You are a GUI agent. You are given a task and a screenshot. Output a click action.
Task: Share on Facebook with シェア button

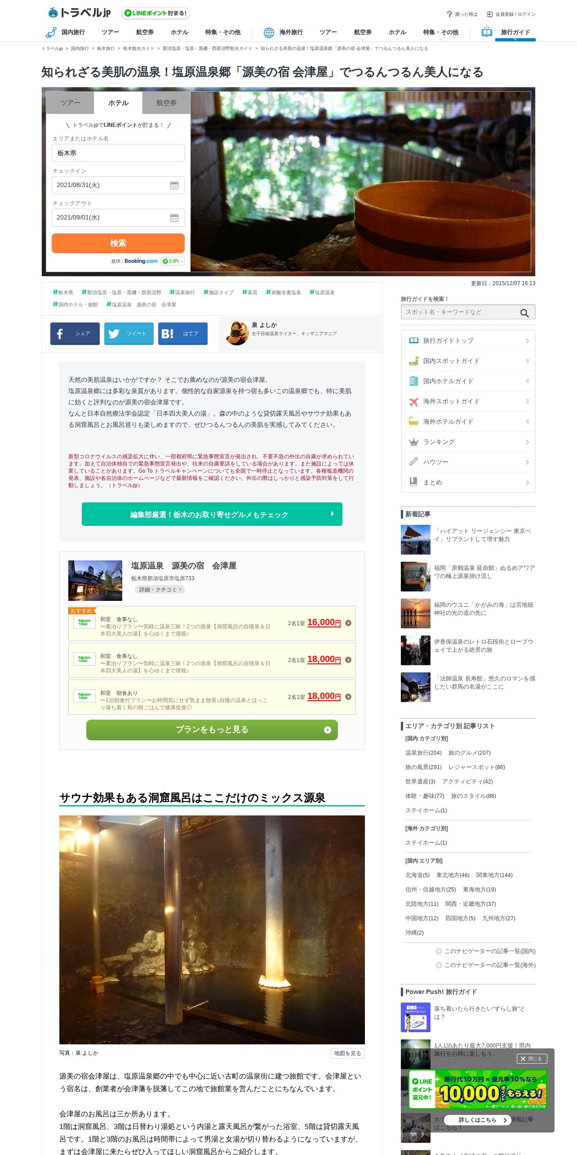tap(75, 334)
